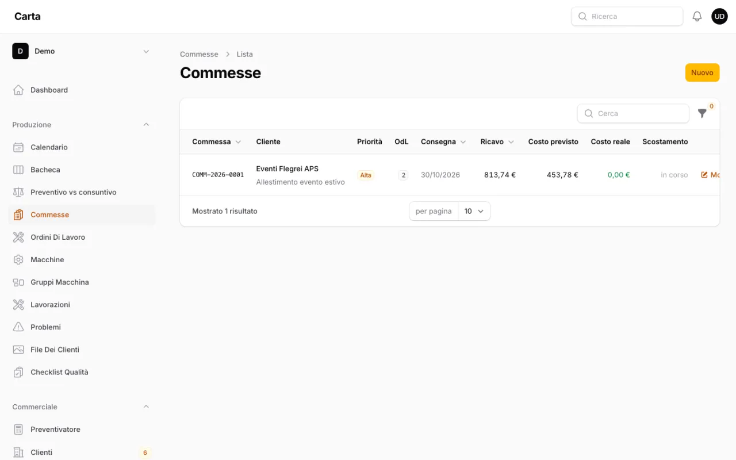The width and height of the screenshot is (736, 460).
Task: Click the Lavorazioni tools icon
Action: coord(18,305)
